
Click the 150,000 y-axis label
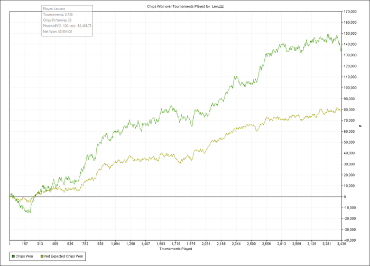click(350, 33)
